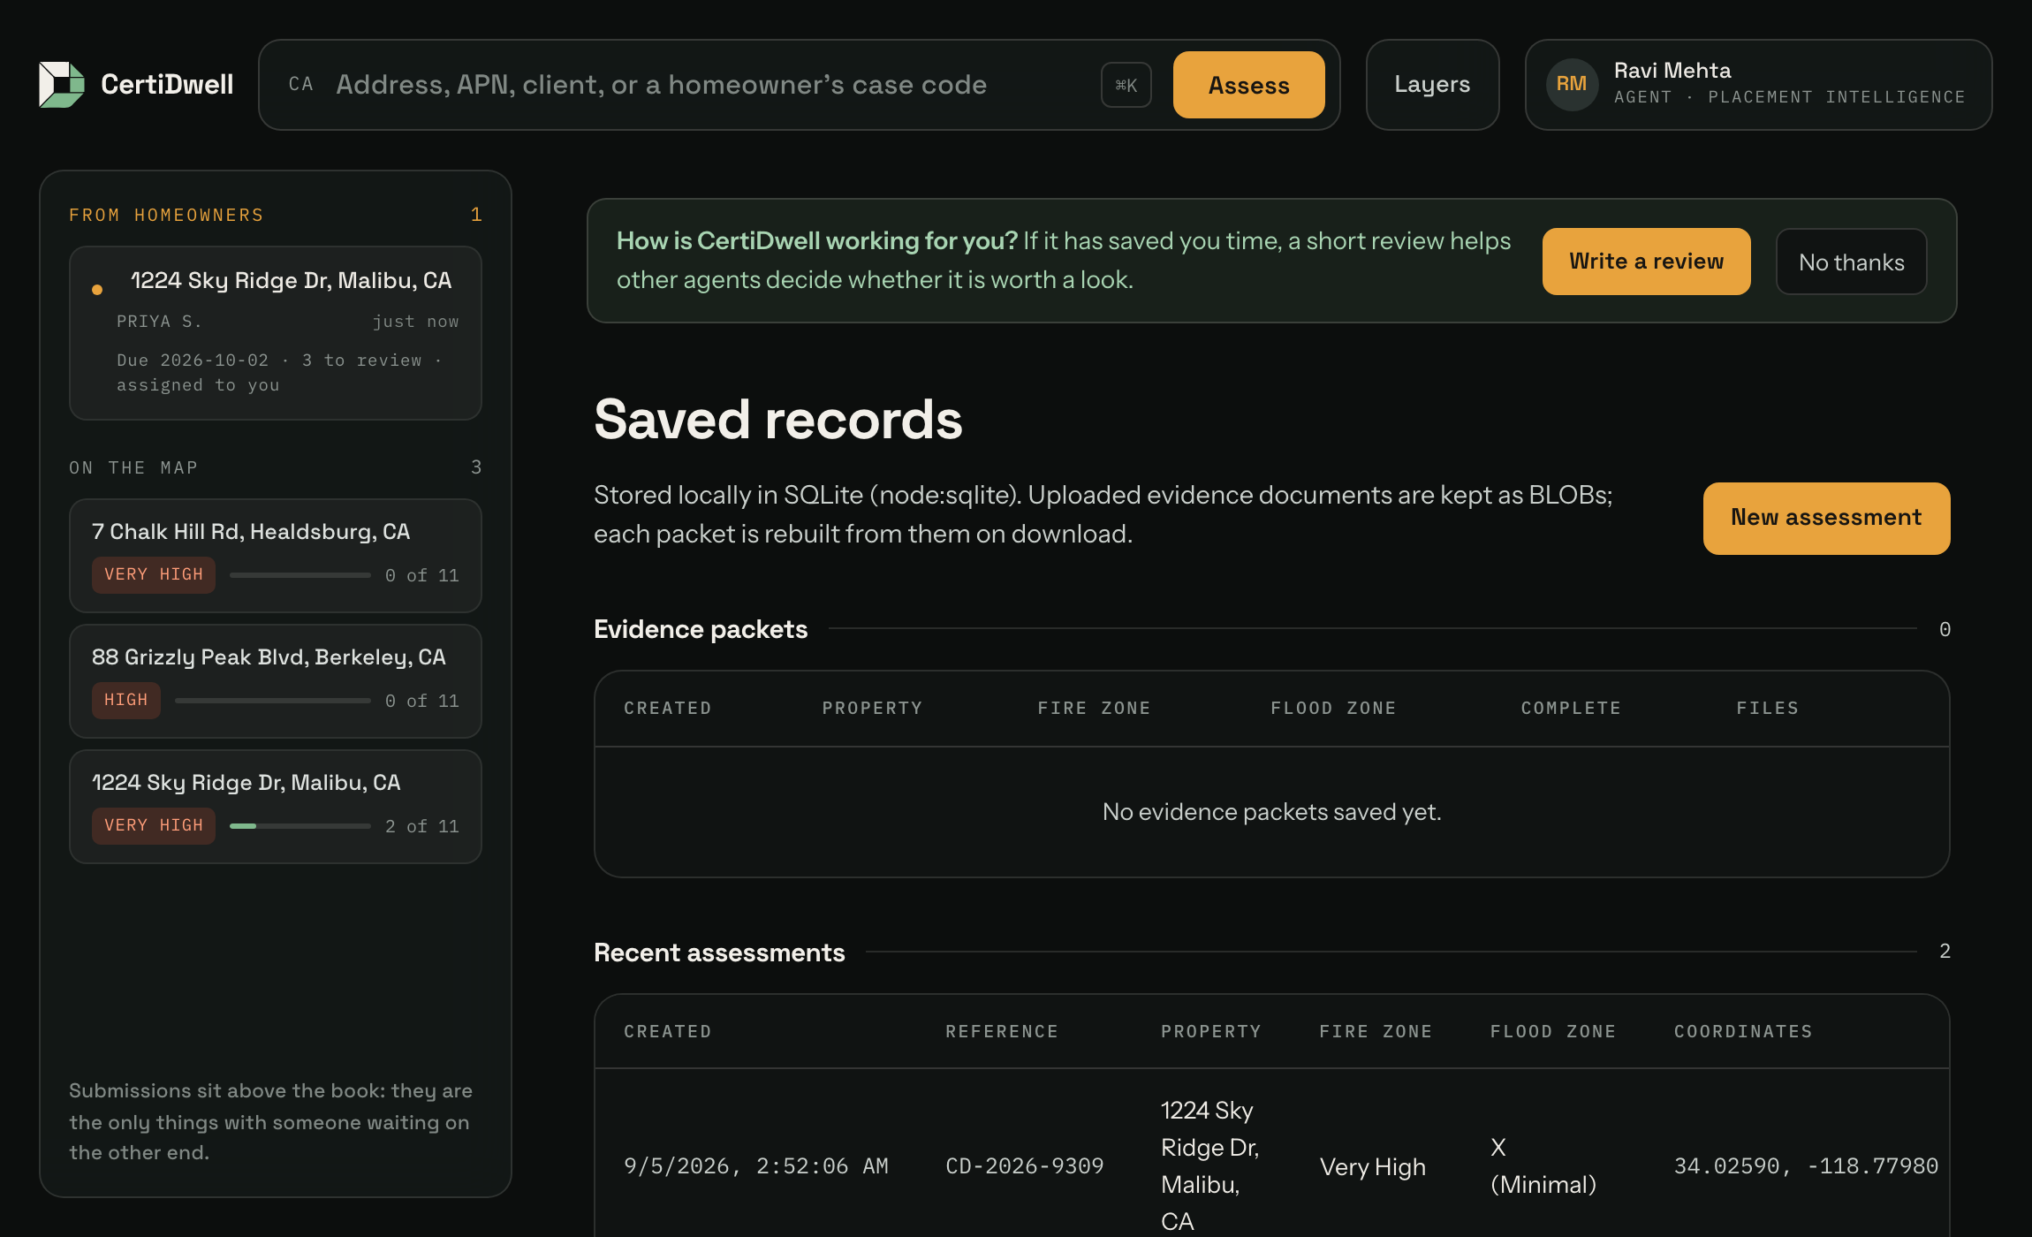2032x1237 pixels.
Task: Click the FILES column header
Action: (x=1767, y=709)
